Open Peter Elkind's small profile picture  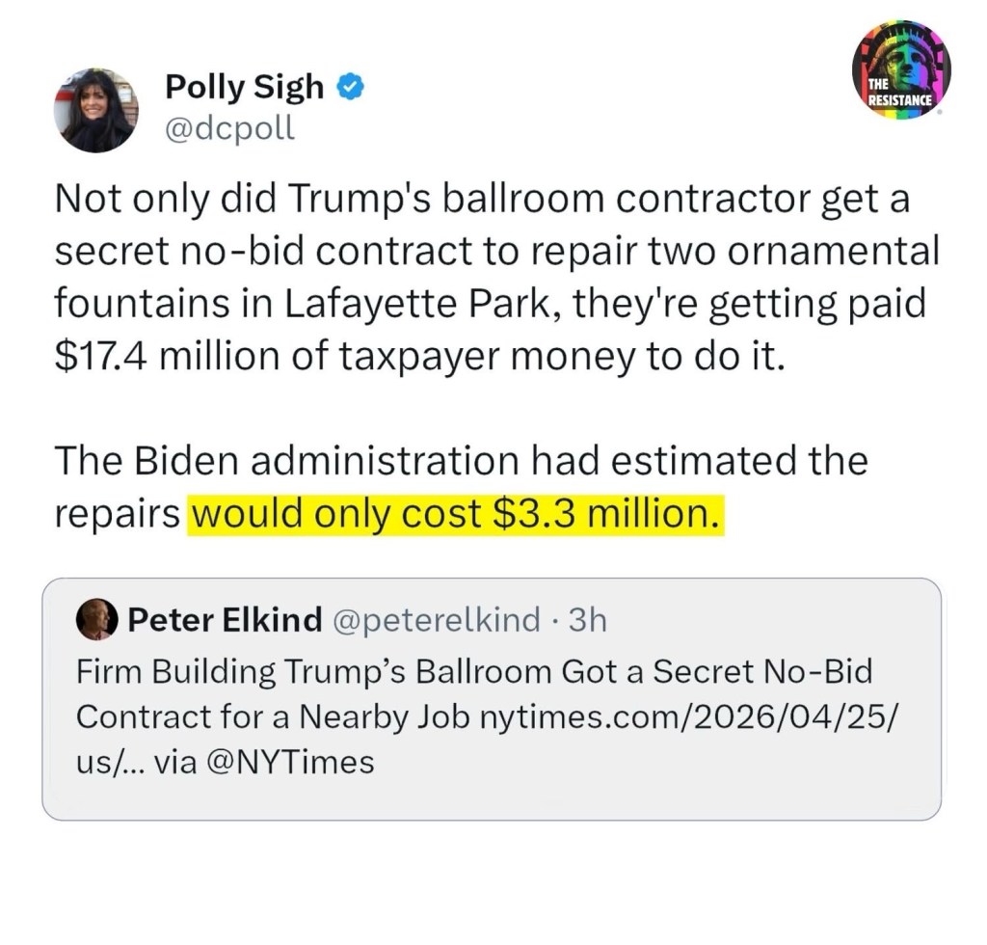click(95, 619)
